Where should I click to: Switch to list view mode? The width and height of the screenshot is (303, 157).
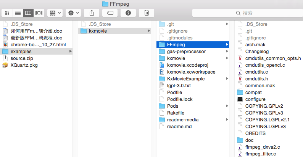pyautogui.click(x=18, y=13)
